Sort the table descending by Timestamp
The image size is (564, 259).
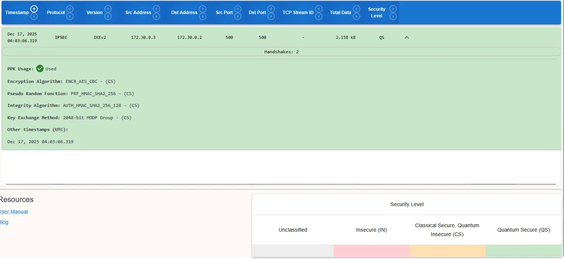(34, 16)
